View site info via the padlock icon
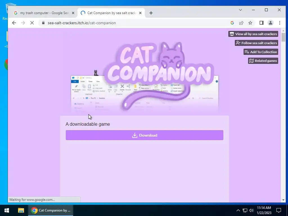The image size is (288, 216). 43,23
